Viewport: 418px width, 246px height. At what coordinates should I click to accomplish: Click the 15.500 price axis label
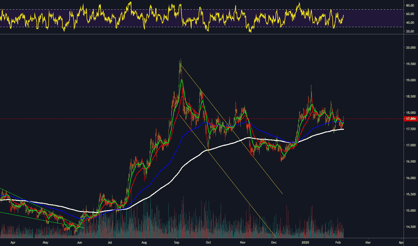[411, 195]
